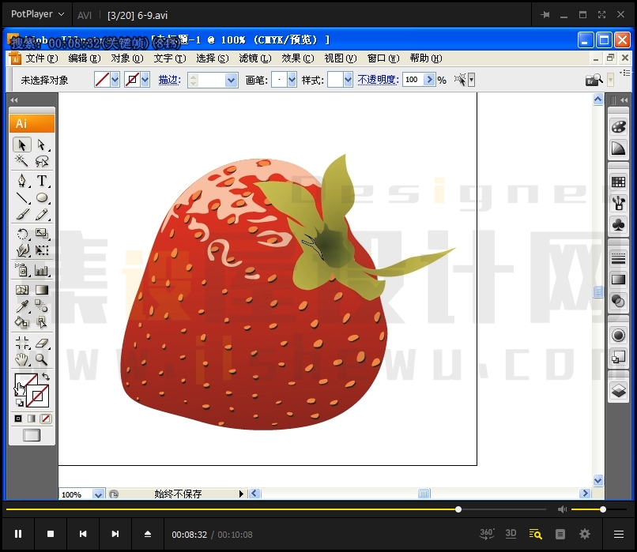The height and width of the screenshot is (552, 637).
Task: Pick the Mesh tool
Action: pyautogui.click(x=22, y=289)
